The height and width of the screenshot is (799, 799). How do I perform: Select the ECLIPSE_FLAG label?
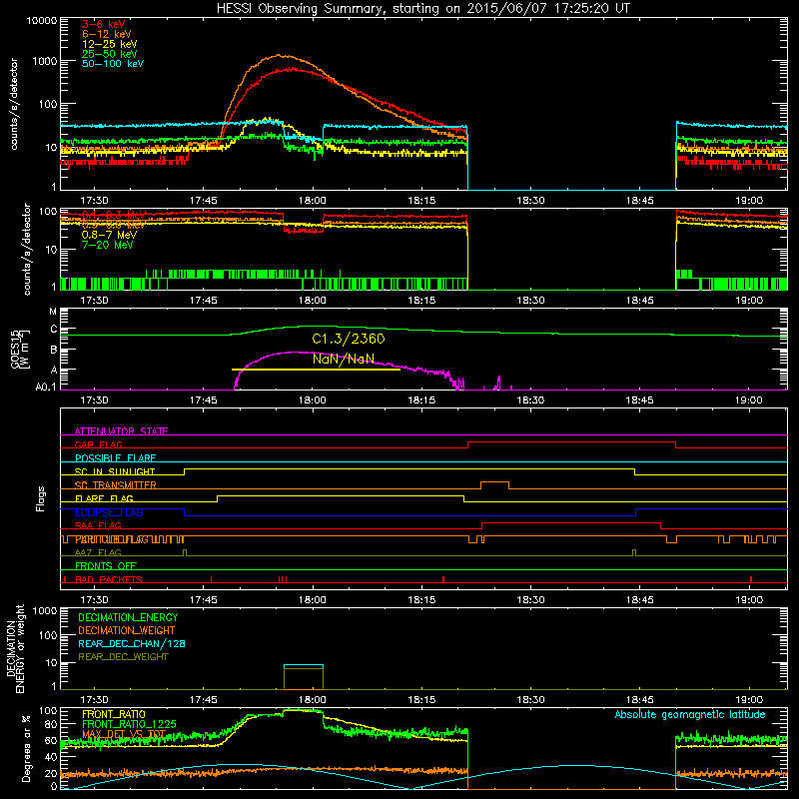[x=109, y=512]
